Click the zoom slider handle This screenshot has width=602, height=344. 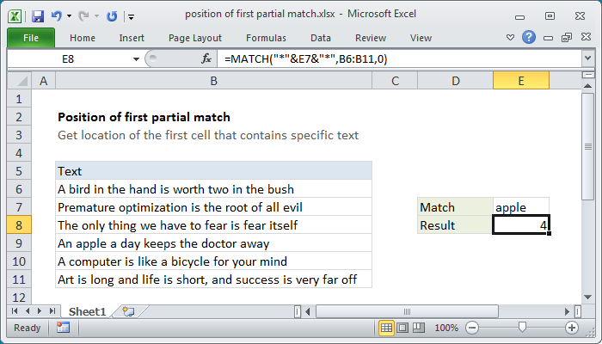point(522,328)
